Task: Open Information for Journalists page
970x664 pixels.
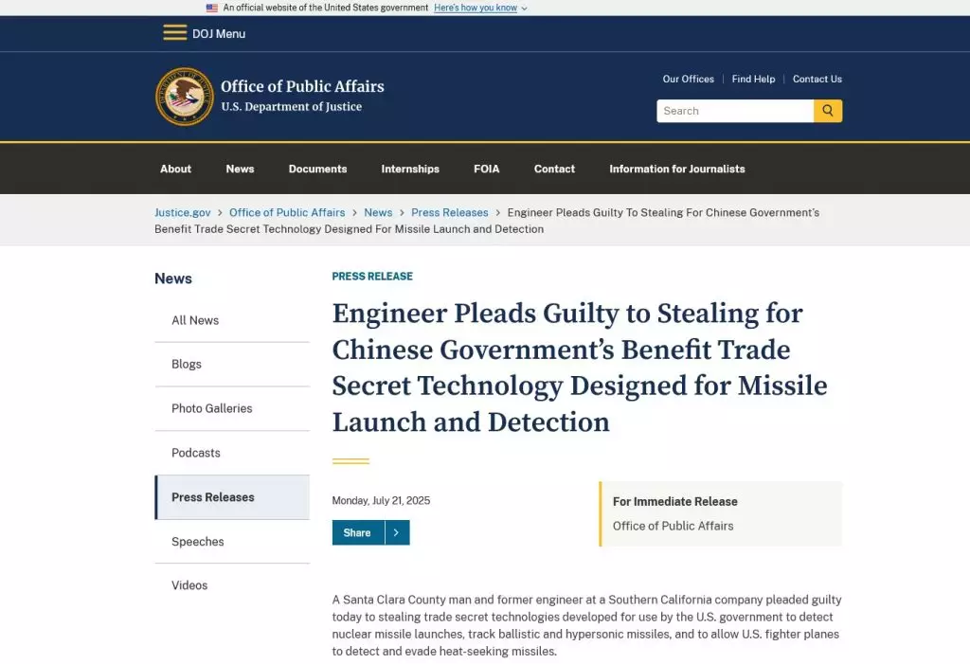Action: (677, 169)
